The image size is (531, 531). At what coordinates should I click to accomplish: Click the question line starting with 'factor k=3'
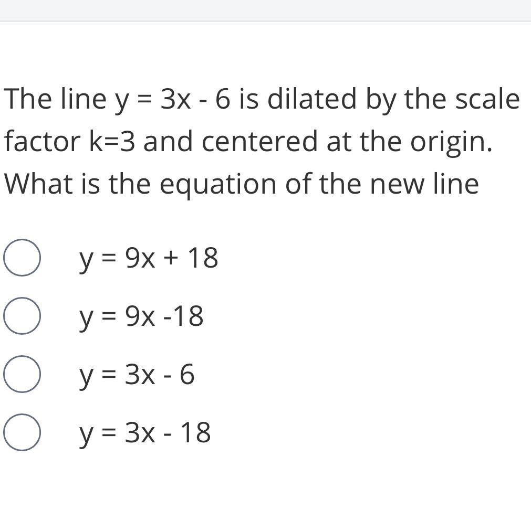[248, 142]
